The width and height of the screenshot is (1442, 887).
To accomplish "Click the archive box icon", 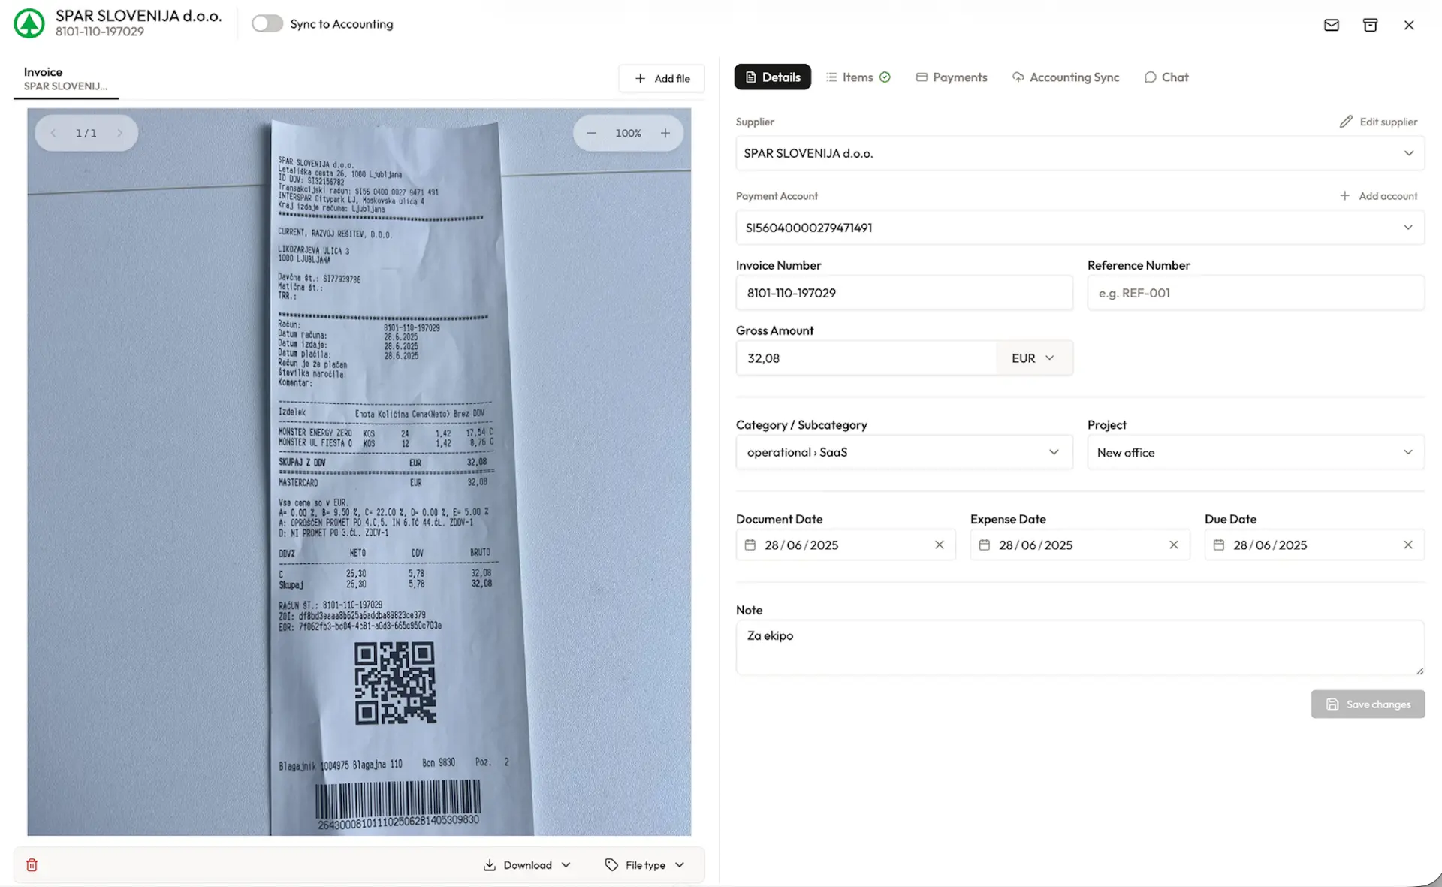I will [x=1370, y=25].
